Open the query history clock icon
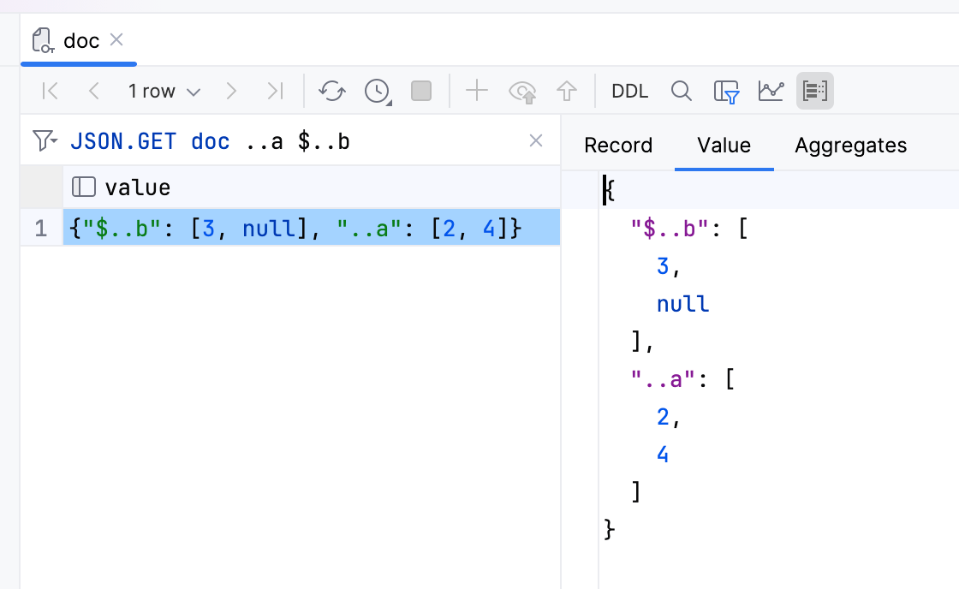Image resolution: width=959 pixels, height=589 pixels. click(x=377, y=91)
